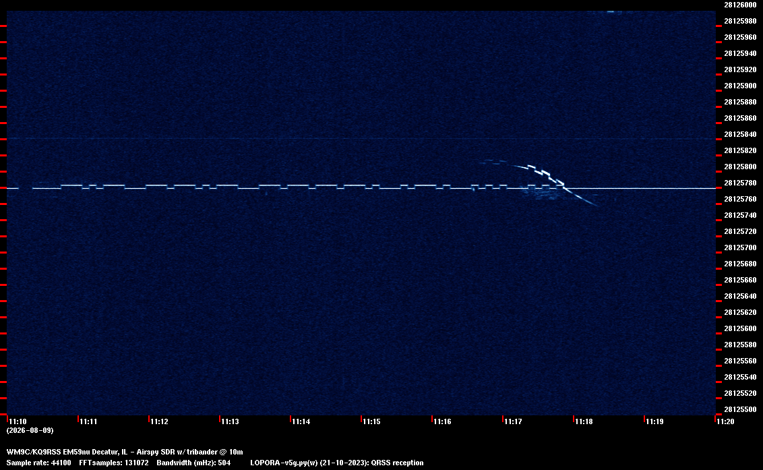Click the 28125780 frequency label

pyautogui.click(x=740, y=183)
